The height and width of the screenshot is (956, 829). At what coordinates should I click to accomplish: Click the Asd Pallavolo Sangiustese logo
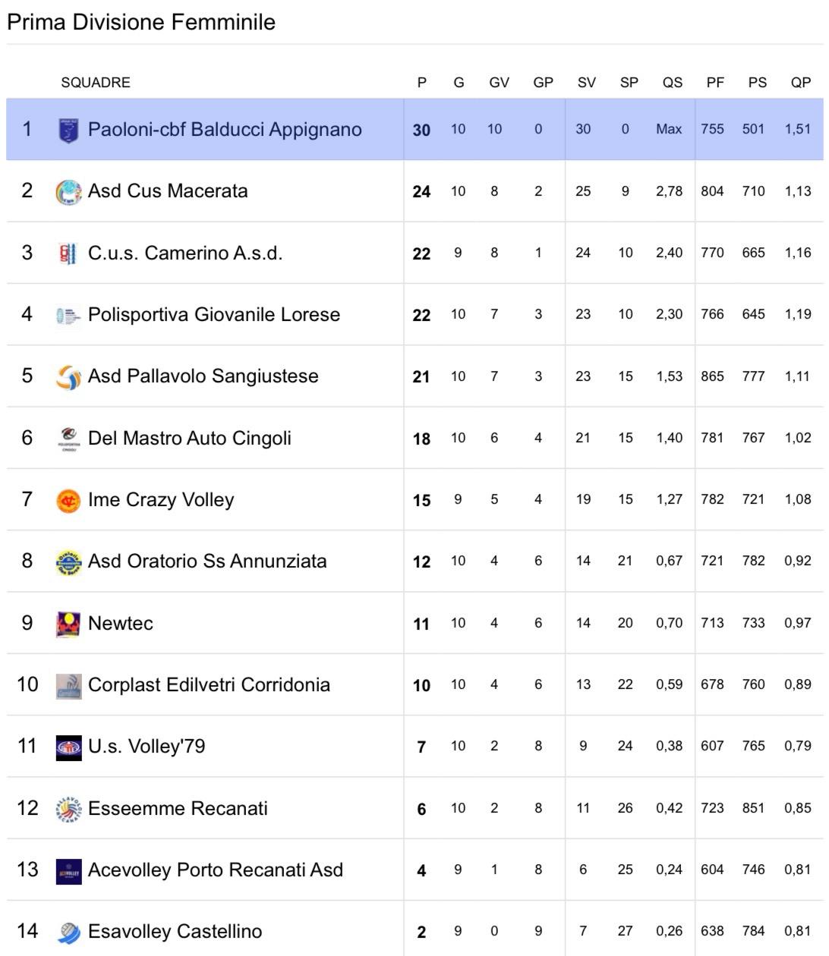pyautogui.click(x=68, y=377)
